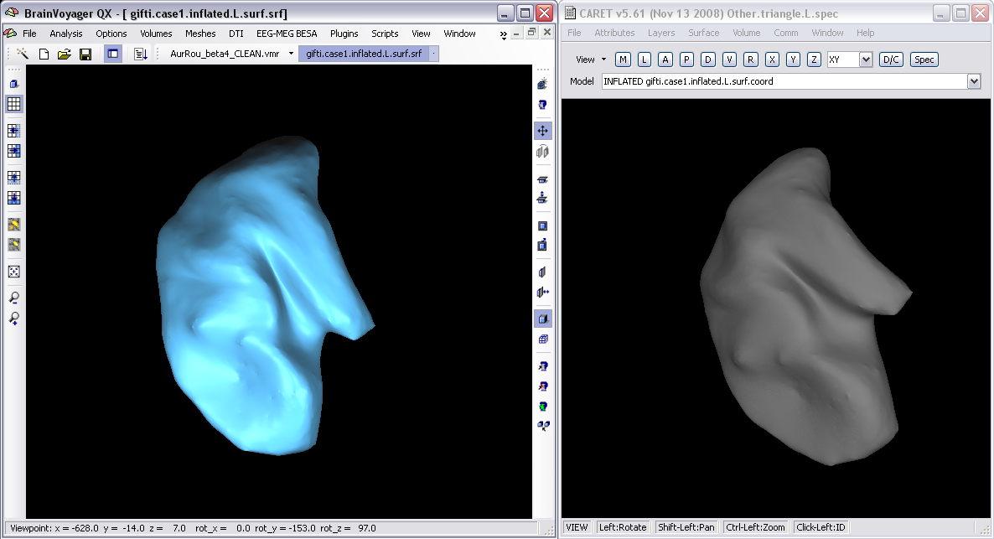Click the slab with horizontal arrows icon
The height and width of the screenshot is (539, 994).
point(542,293)
